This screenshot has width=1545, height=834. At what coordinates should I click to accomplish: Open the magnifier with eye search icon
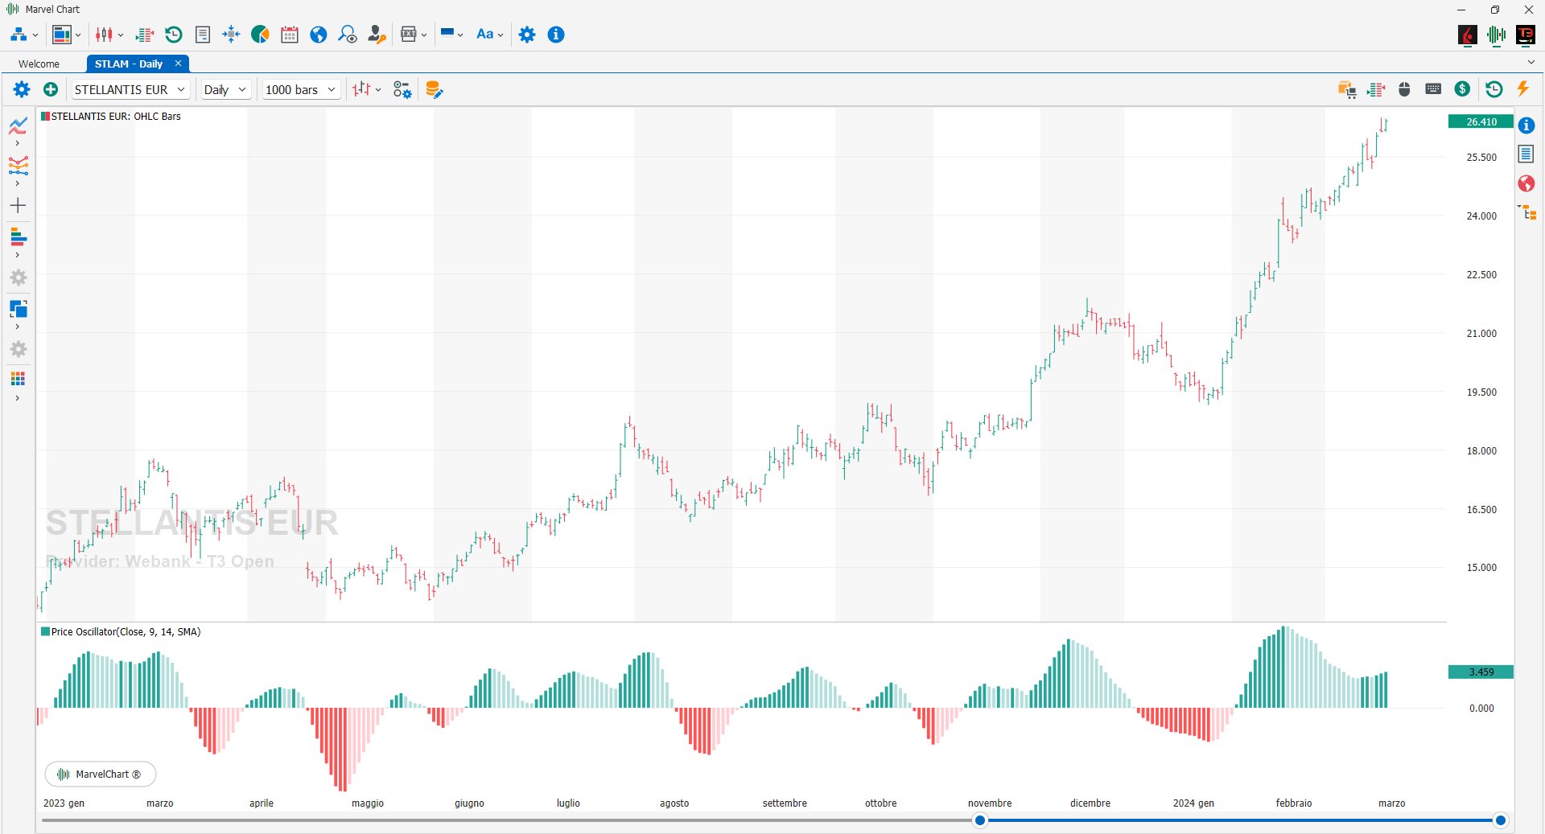(x=348, y=35)
